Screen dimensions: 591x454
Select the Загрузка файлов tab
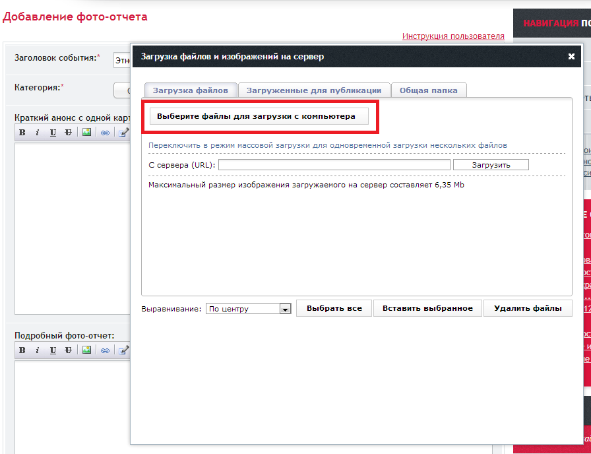190,90
